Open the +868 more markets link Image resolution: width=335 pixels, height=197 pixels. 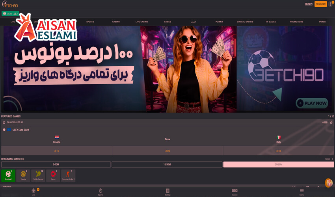tap(325, 123)
